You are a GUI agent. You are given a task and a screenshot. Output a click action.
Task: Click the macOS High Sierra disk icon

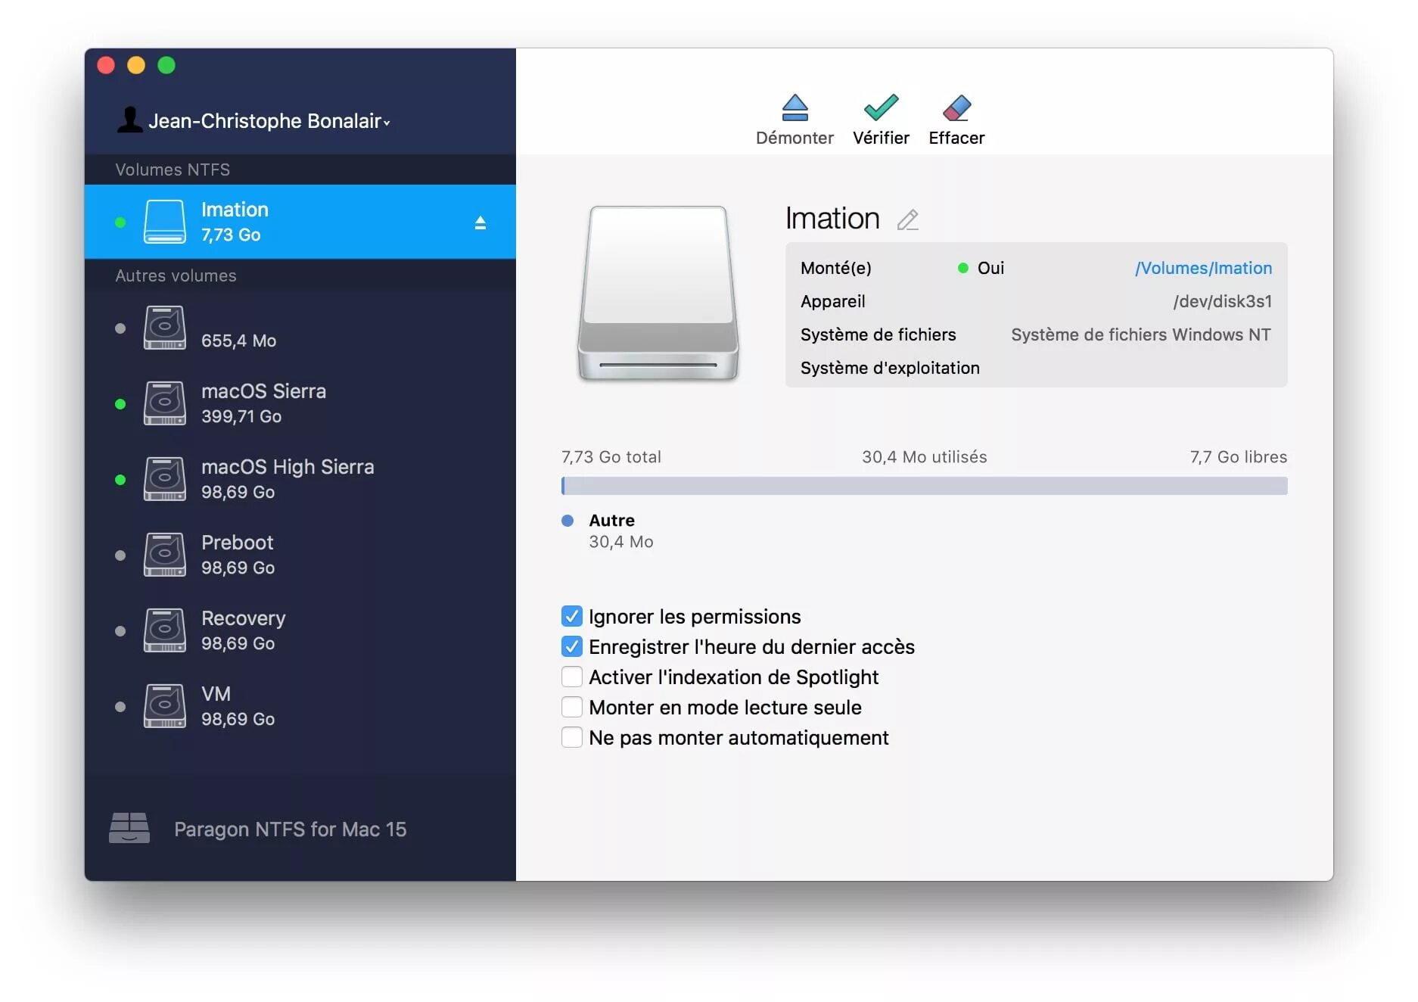tap(165, 479)
